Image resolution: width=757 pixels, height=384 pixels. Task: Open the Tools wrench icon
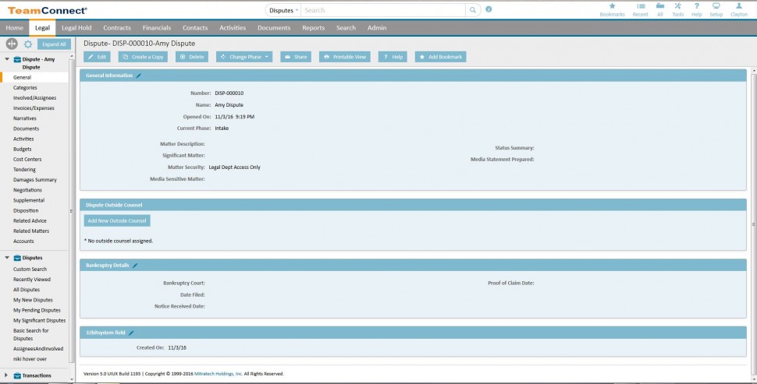click(678, 6)
